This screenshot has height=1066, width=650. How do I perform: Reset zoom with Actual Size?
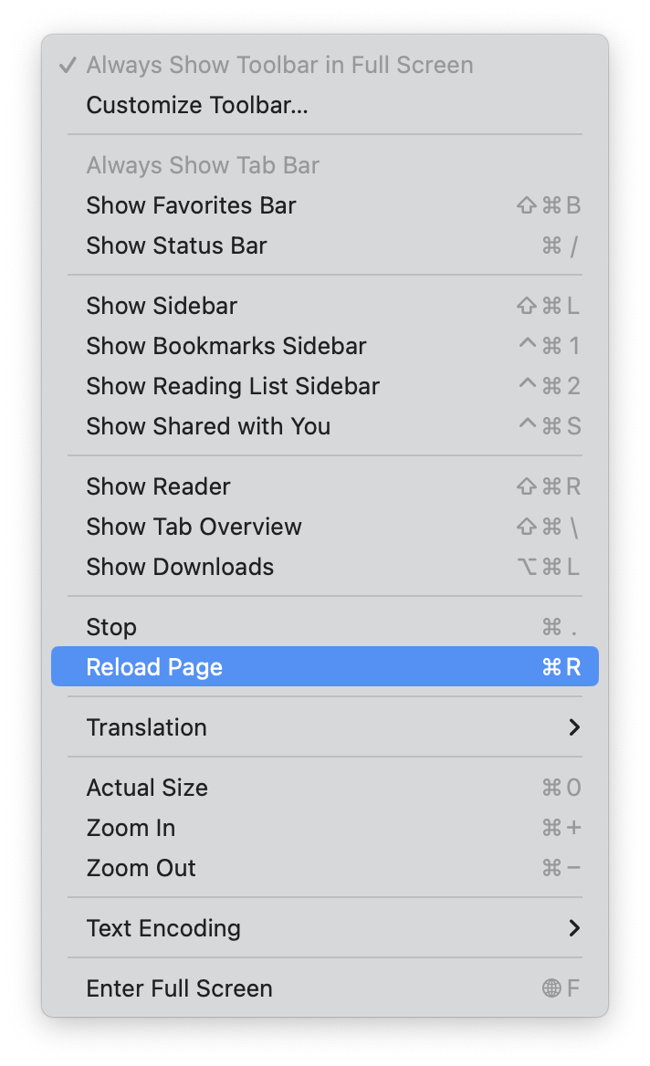click(x=147, y=789)
